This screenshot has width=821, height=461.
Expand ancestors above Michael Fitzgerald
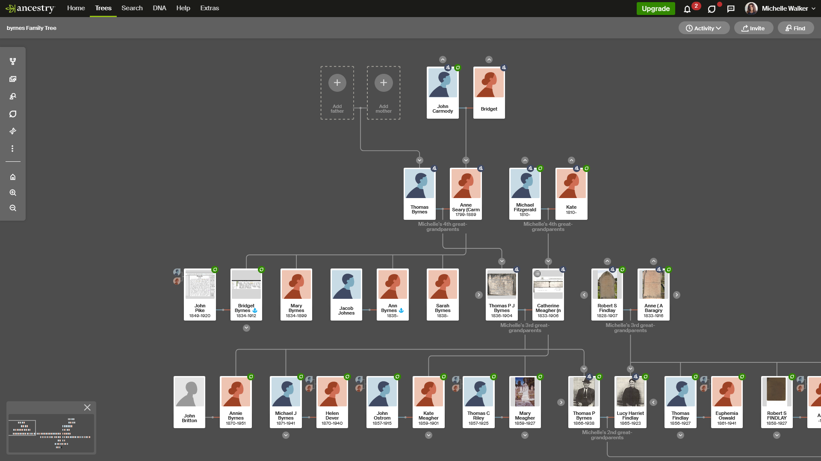coord(525,160)
